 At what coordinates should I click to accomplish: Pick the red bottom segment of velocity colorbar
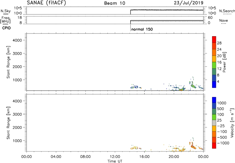214,146
